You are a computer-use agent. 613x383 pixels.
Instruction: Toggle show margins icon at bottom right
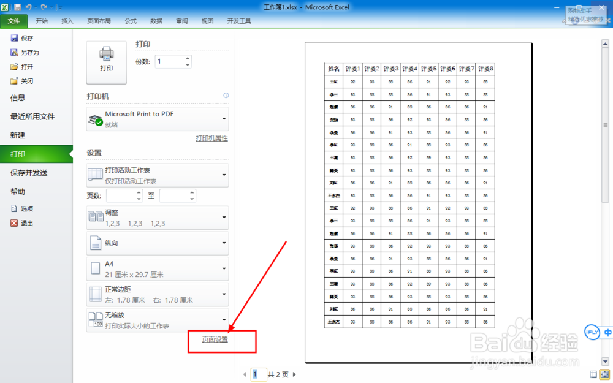click(593, 374)
